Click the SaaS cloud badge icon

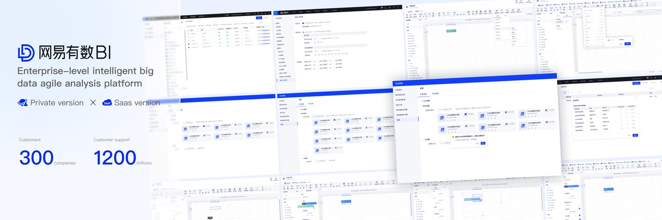[x=107, y=102]
